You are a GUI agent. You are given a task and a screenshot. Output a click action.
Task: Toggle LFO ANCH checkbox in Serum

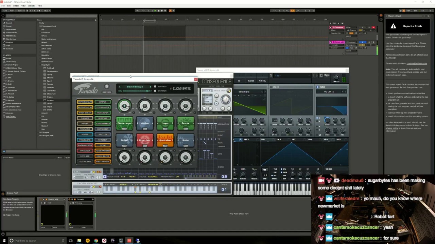[x=281, y=172]
